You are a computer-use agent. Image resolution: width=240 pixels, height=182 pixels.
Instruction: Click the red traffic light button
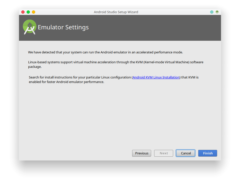[23, 12]
